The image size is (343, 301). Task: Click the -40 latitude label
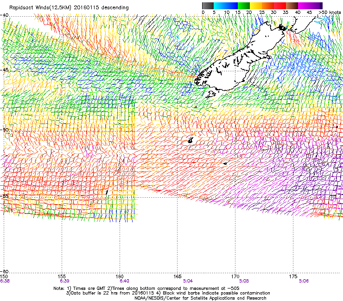pyautogui.click(x=4, y=15)
